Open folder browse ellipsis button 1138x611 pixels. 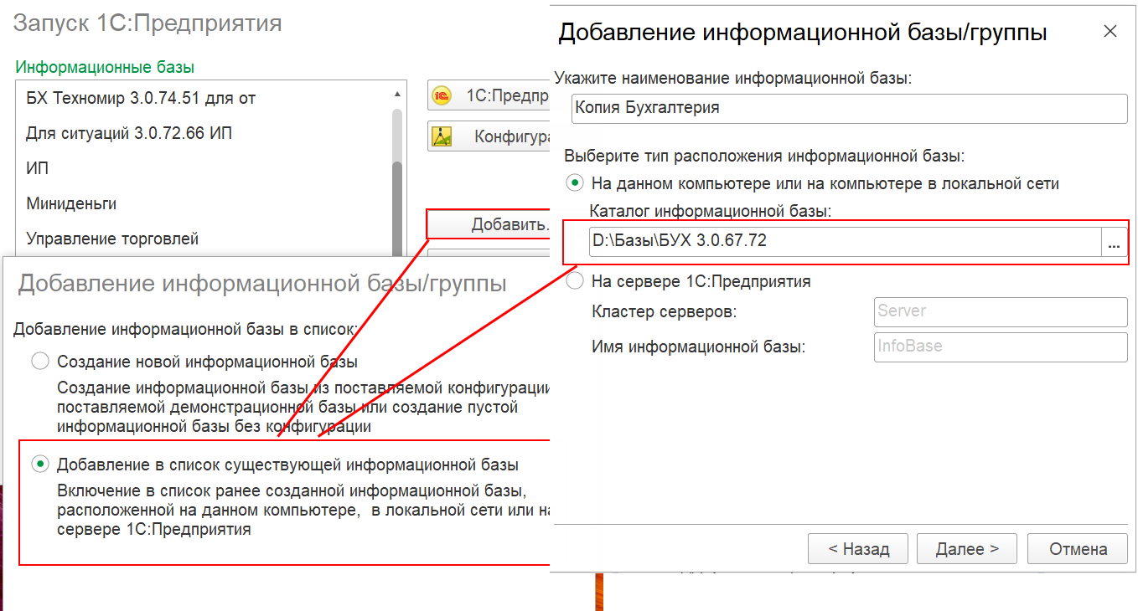1114,242
